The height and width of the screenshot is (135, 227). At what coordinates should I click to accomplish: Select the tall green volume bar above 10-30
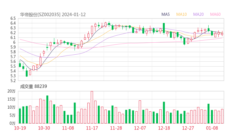pyautogui.click(x=47, y=110)
